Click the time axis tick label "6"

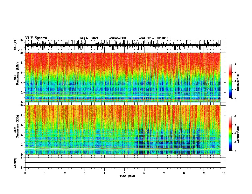point(144,173)
